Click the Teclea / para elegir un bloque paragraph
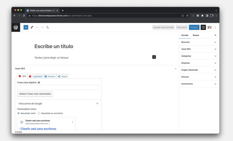This screenshot has width=233, height=141. [51, 58]
